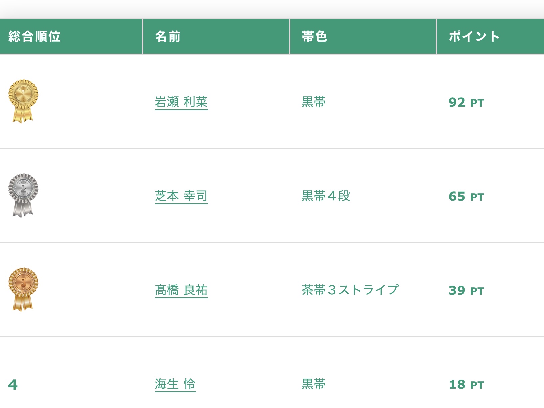The width and height of the screenshot is (544, 408).
Task: Click the 茶帯３ストライプ belt cell
Action: (x=350, y=290)
